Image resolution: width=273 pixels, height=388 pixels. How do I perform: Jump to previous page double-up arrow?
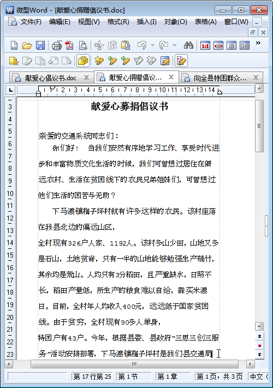click(x=259, y=336)
